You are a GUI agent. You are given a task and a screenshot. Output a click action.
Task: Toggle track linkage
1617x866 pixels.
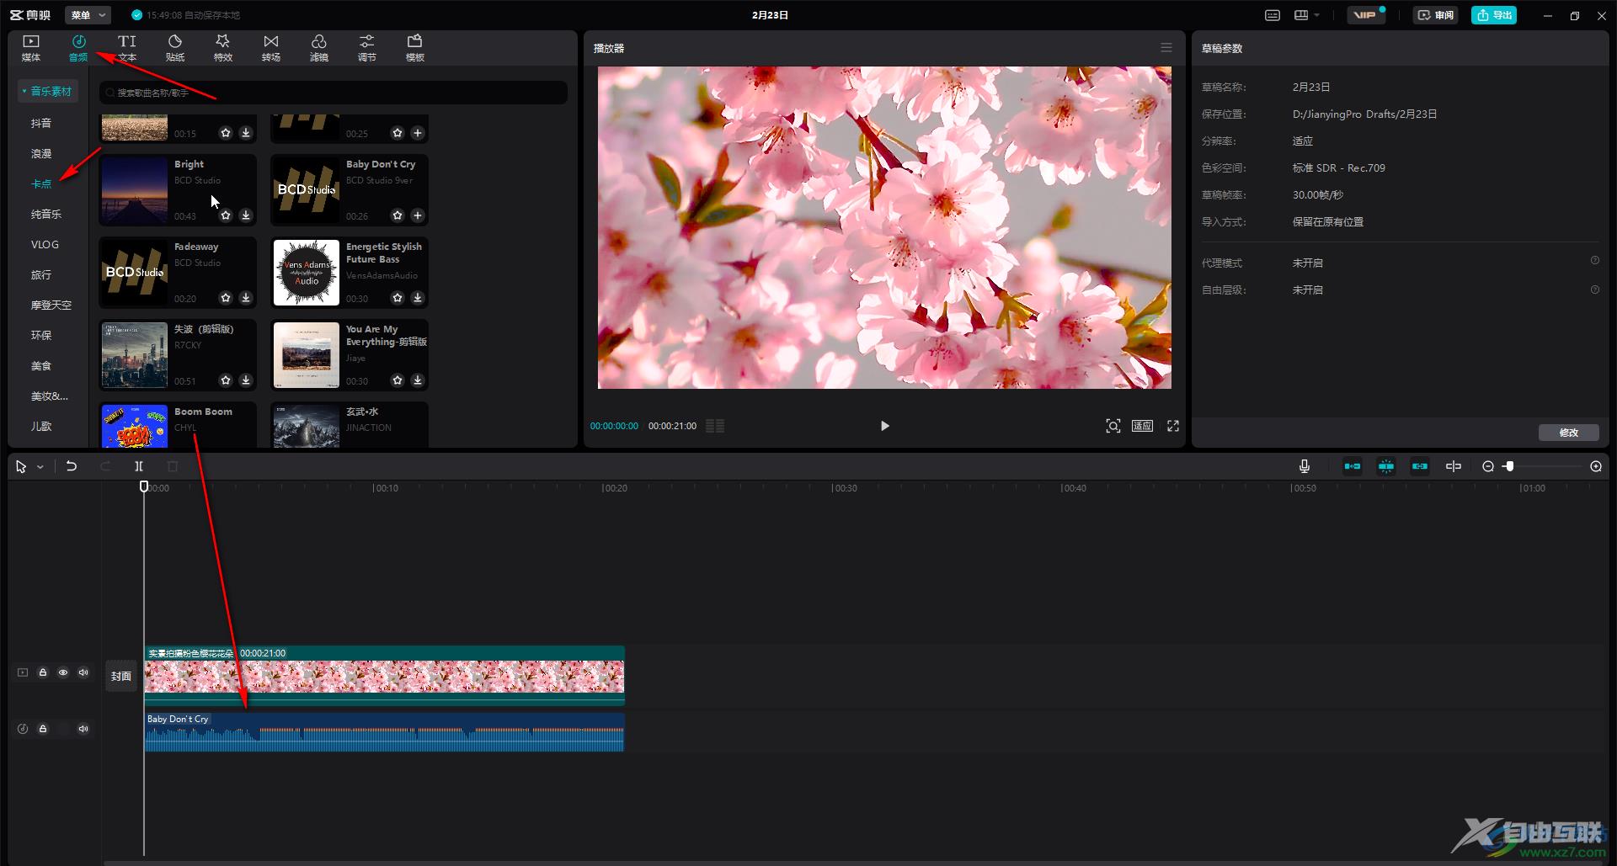1420,466
